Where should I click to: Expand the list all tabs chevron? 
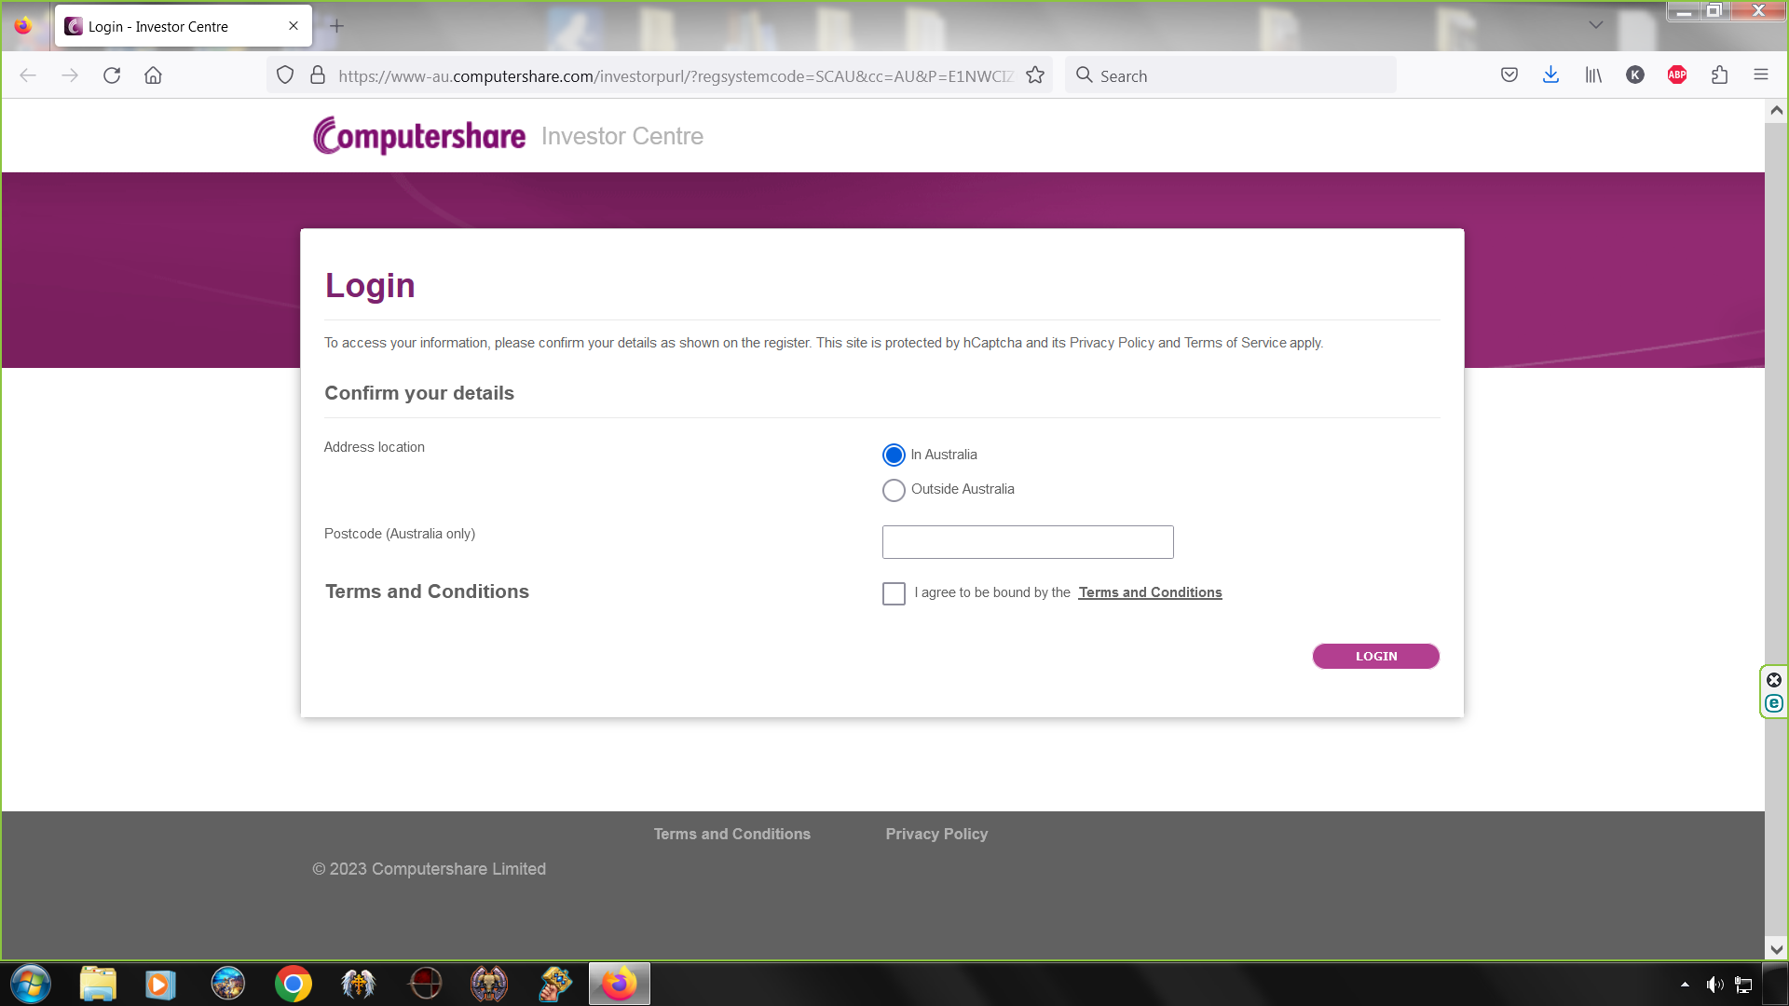1596,25
